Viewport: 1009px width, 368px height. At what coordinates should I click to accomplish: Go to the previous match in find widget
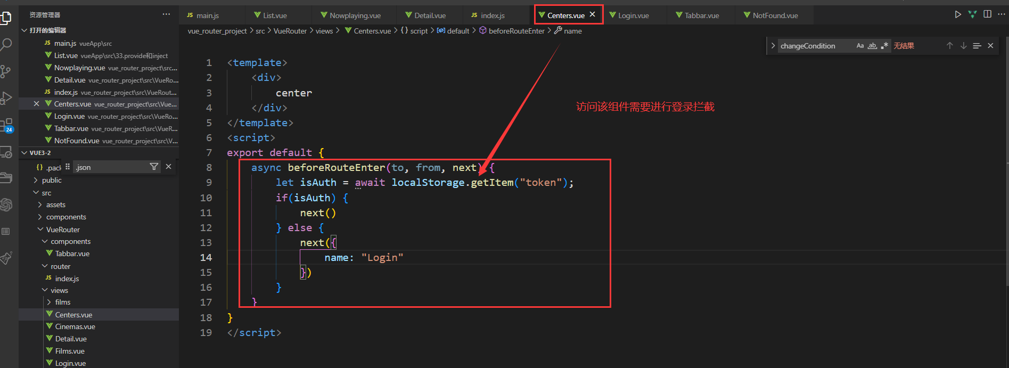(949, 46)
